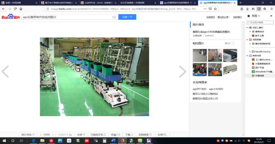Screen dimensions: 275x144
Task: Reload the page with the refresh icon
Action: (15, 9)
